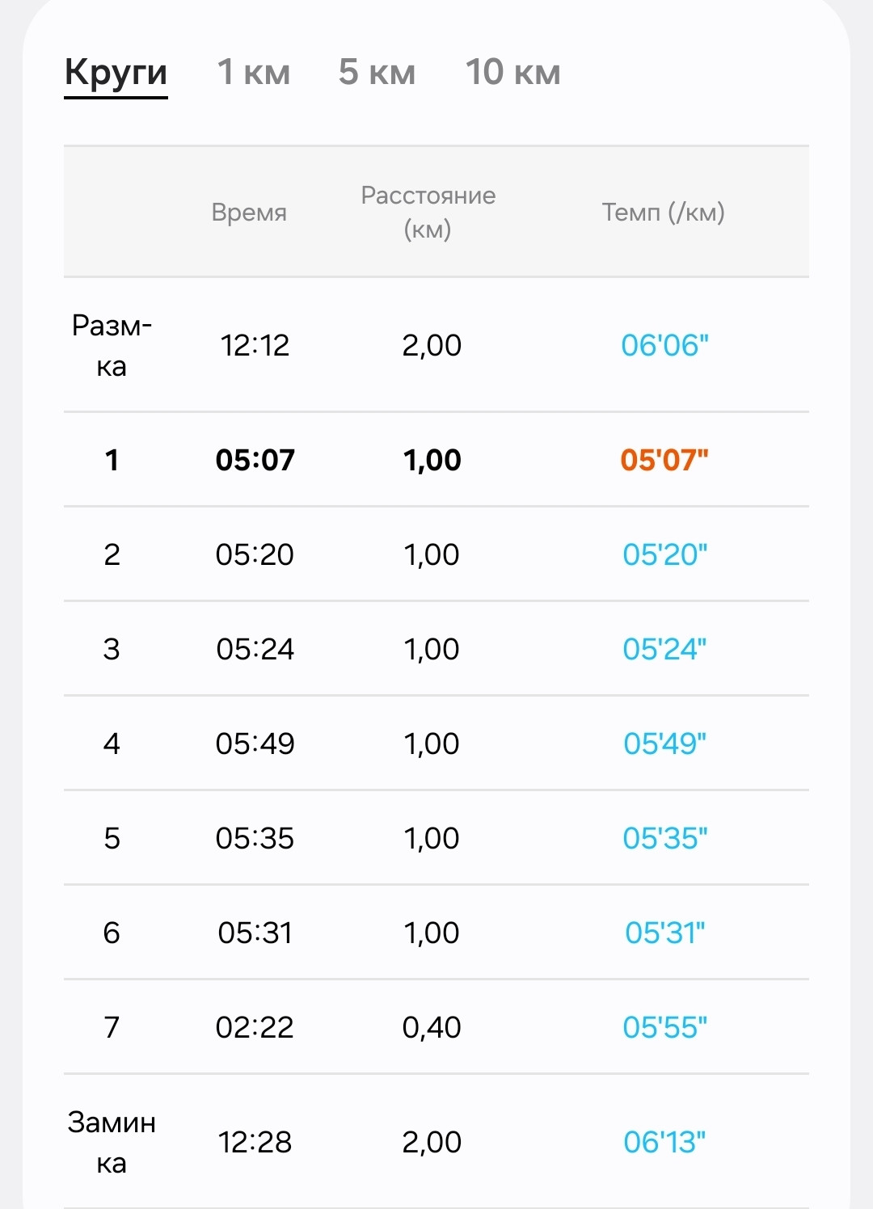Viewport: 873px width, 1209px height.
Task: Switch to the 10 км tab
Action: click(512, 72)
